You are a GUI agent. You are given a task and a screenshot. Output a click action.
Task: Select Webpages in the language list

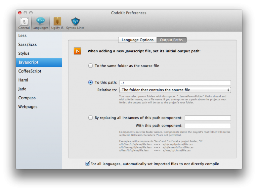tap(39, 107)
